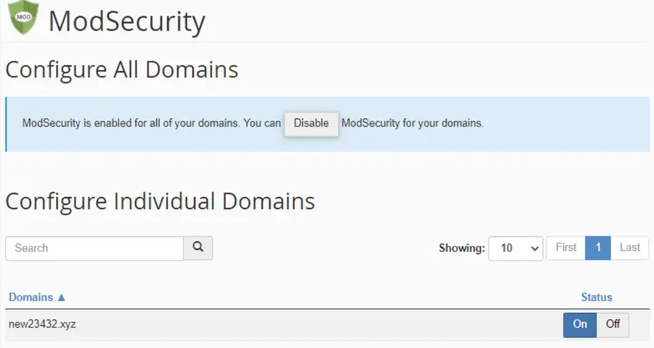
Task: Select page 1 in pagination
Action: pyautogui.click(x=598, y=248)
